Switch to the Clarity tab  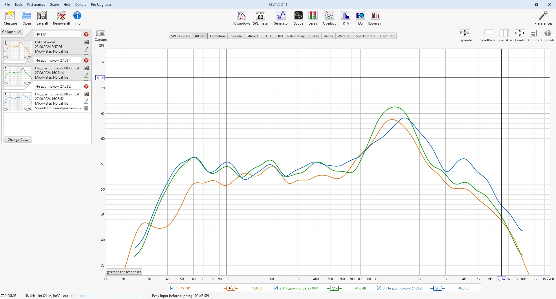[x=314, y=36]
